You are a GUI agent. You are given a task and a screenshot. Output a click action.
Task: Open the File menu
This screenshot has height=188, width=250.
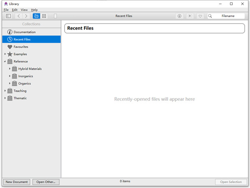pos(6,10)
